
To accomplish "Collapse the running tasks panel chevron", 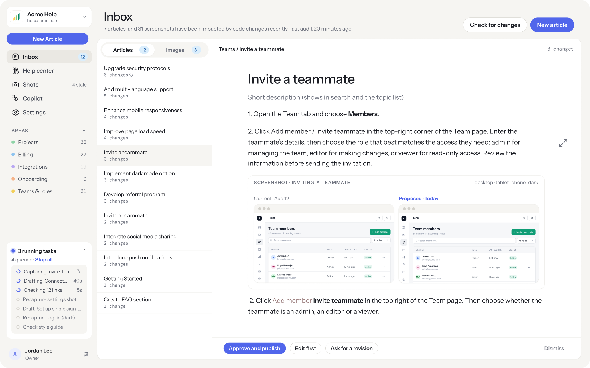I will [x=84, y=250].
